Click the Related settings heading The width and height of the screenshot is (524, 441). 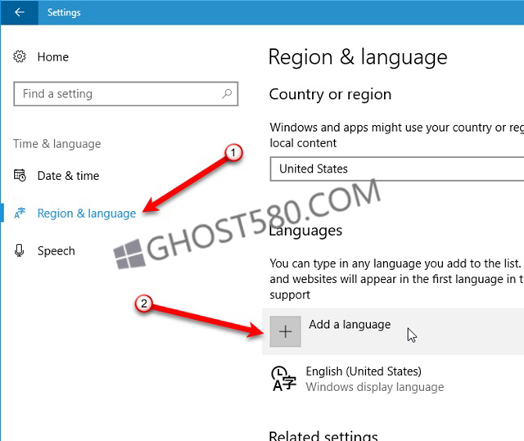tap(323, 435)
